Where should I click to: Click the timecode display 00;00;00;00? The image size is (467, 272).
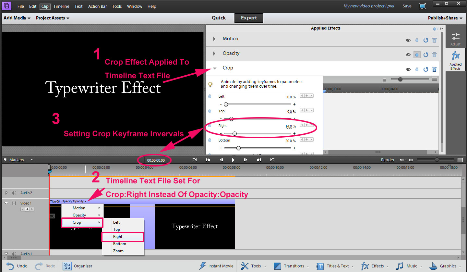coord(156,160)
